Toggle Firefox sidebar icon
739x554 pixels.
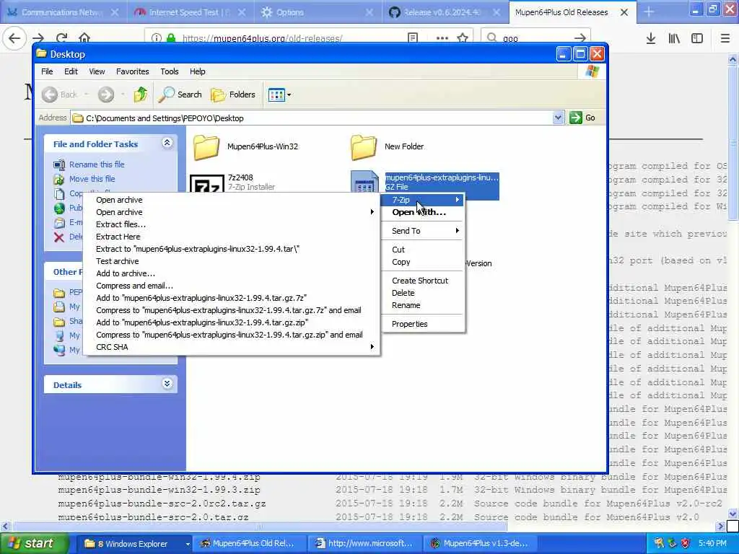pyautogui.click(x=697, y=38)
